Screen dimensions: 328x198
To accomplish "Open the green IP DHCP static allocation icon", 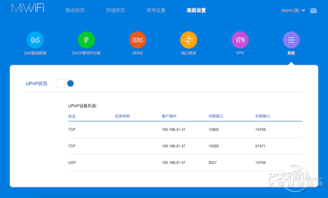I will coord(86,40).
